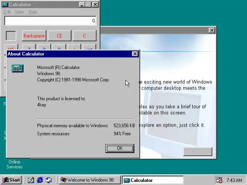Open the View menu in Calculator
Viewport: 247px width, 185px height.
pos(20,12)
